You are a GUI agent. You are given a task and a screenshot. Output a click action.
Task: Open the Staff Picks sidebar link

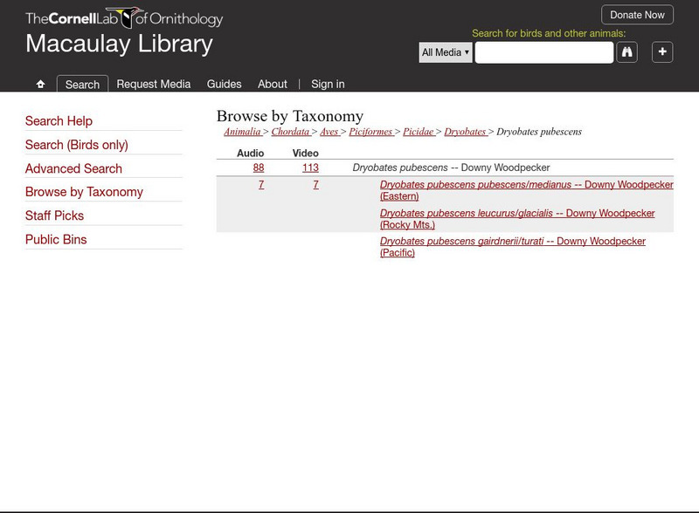(54, 215)
